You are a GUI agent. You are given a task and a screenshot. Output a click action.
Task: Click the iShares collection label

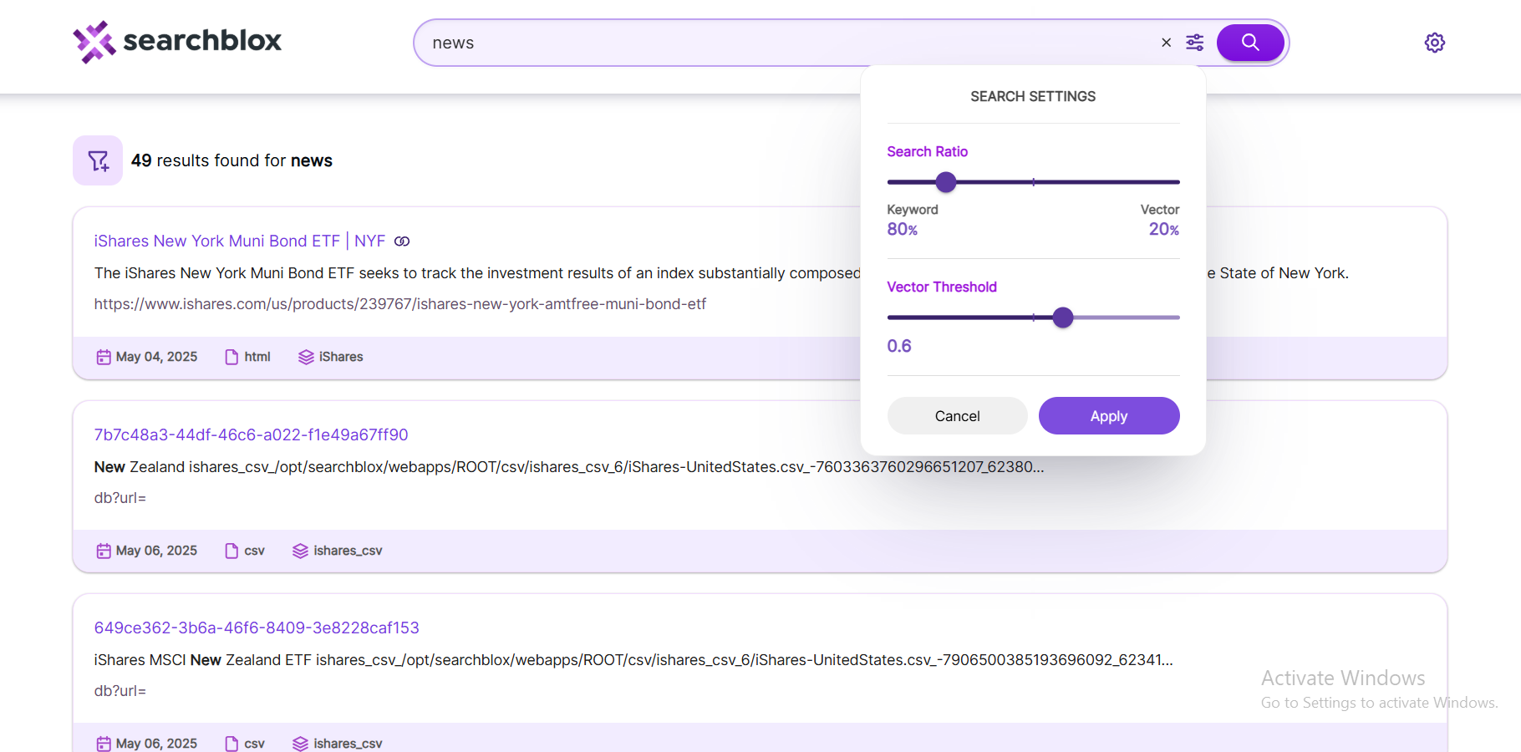coord(341,357)
